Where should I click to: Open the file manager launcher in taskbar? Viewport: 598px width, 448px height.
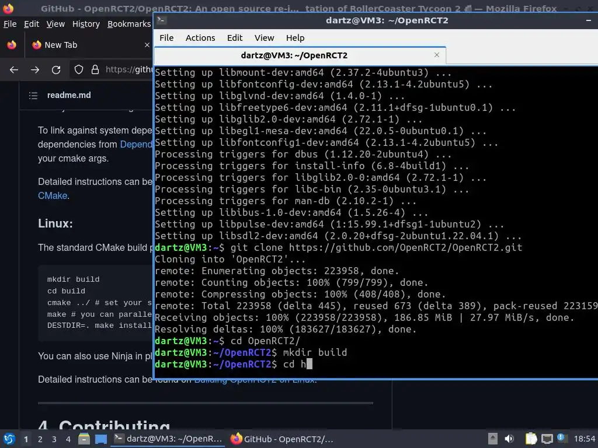coord(84,439)
